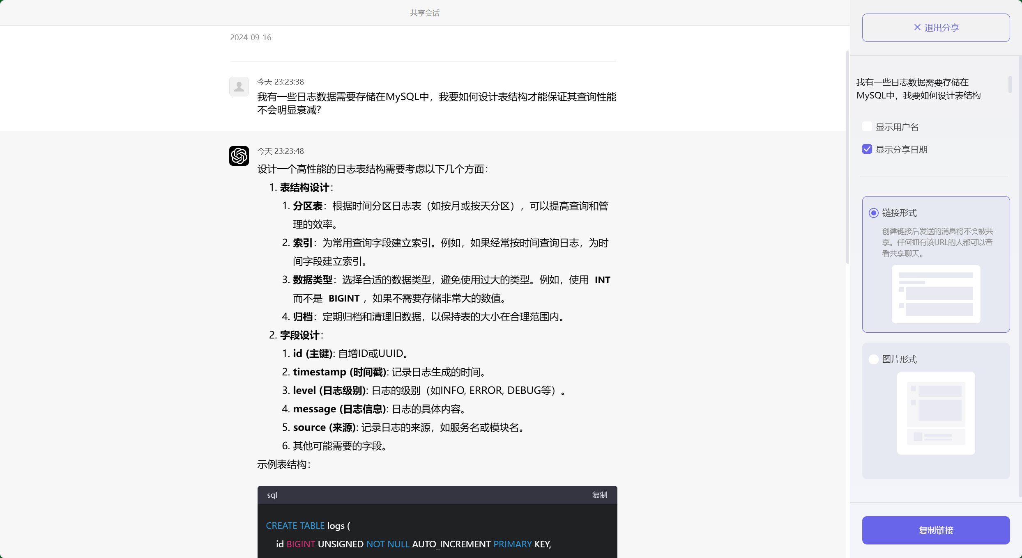Click the 今天 23:23:48 timestamp
Viewport: 1022px width, 558px height.
tap(280, 151)
